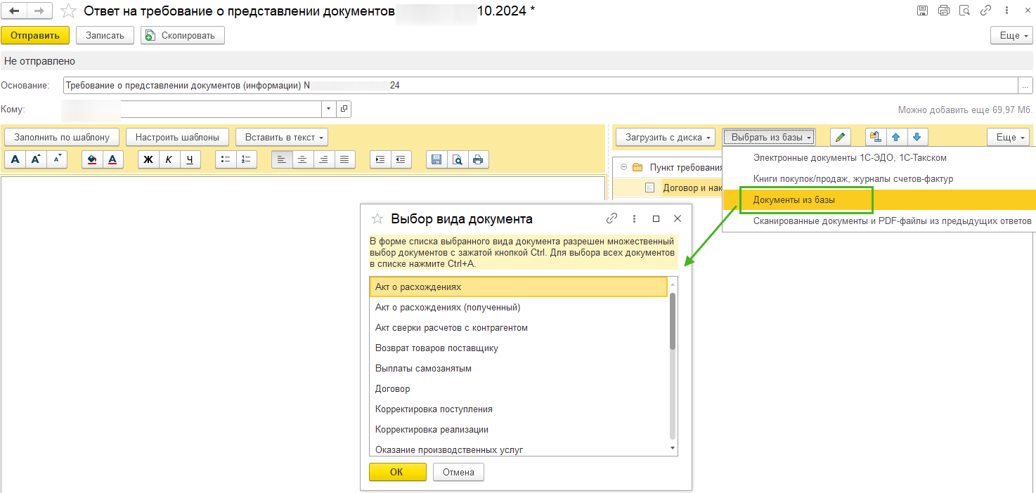The image size is (1036, 493).
Task: Insert bulleted list
Action: (226, 159)
